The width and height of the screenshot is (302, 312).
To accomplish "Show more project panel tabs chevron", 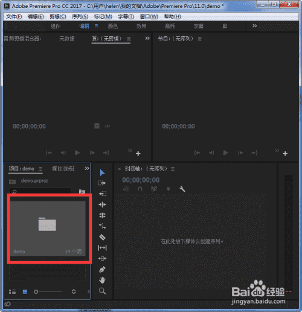I will point(87,169).
